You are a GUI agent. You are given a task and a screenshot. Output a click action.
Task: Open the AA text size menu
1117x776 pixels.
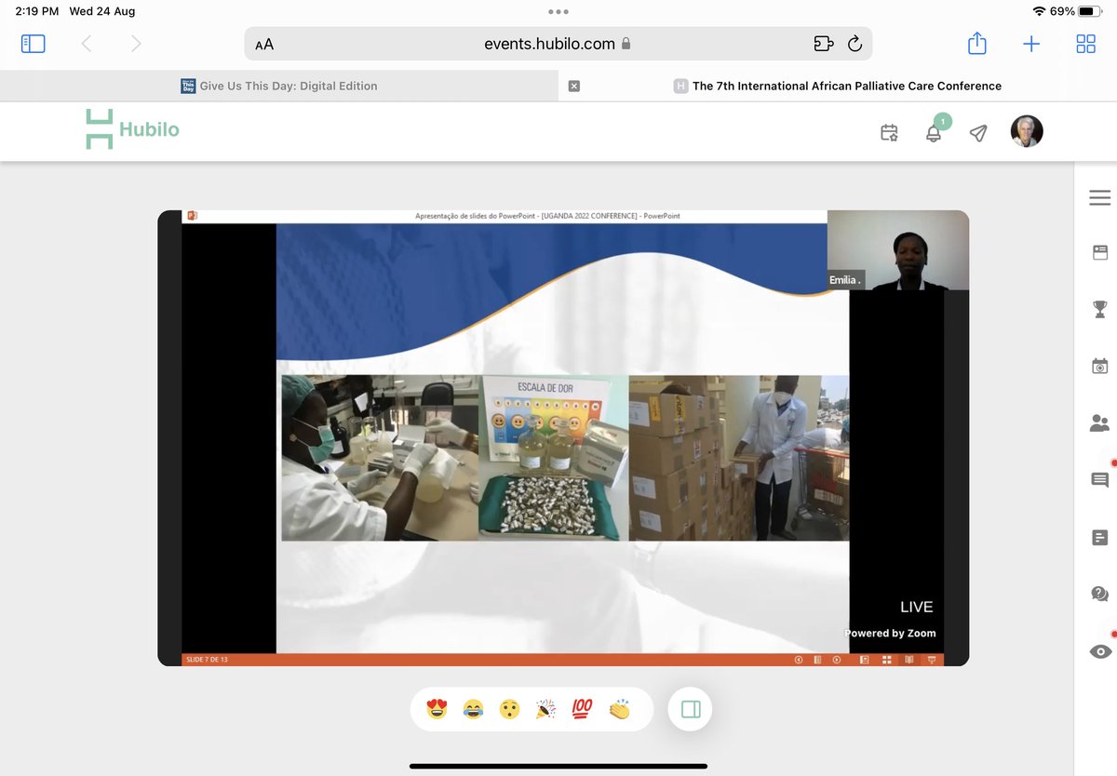point(262,43)
